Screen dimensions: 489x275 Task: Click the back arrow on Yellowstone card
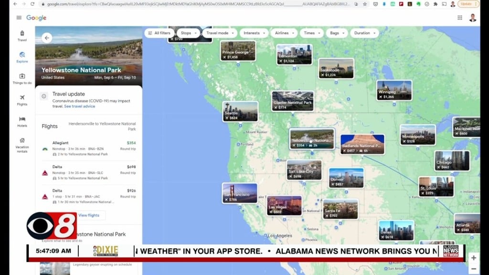coord(47,38)
